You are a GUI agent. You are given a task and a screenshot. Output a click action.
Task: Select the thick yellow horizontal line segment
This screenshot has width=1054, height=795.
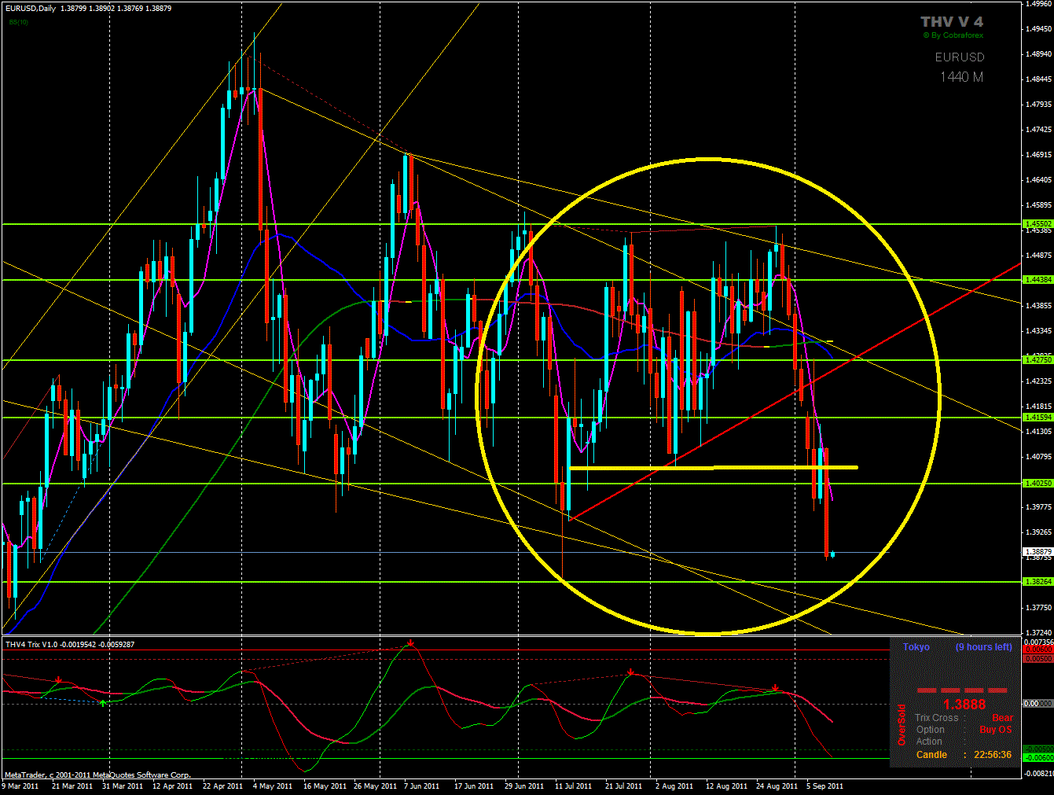pyautogui.click(x=712, y=468)
